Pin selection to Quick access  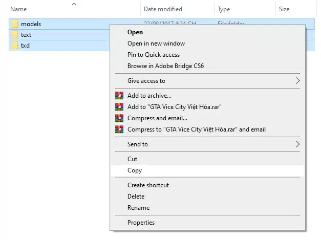point(153,55)
